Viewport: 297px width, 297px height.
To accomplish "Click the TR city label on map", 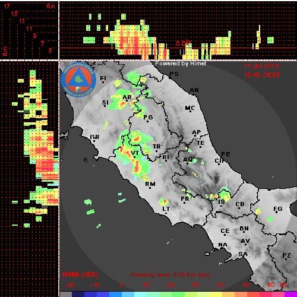I will pos(157,146).
